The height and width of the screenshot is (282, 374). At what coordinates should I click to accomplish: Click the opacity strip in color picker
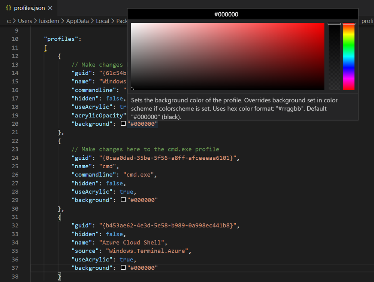pyautogui.click(x=334, y=56)
